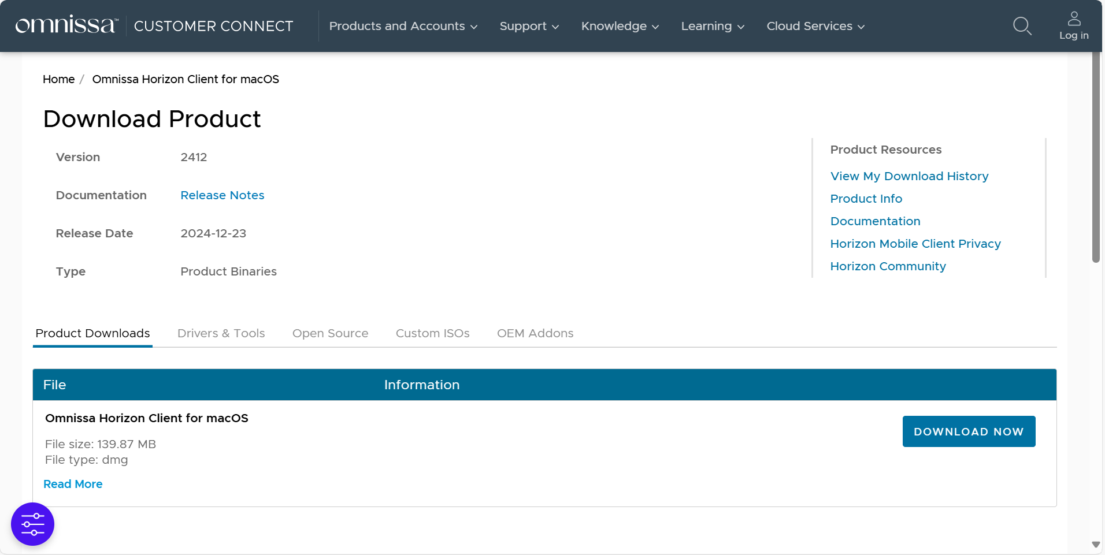1105x555 pixels.
Task: Click the File type: dmg text
Action: [87, 460]
